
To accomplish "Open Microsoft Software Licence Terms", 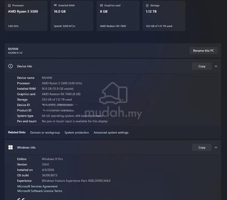I will (40, 191).
